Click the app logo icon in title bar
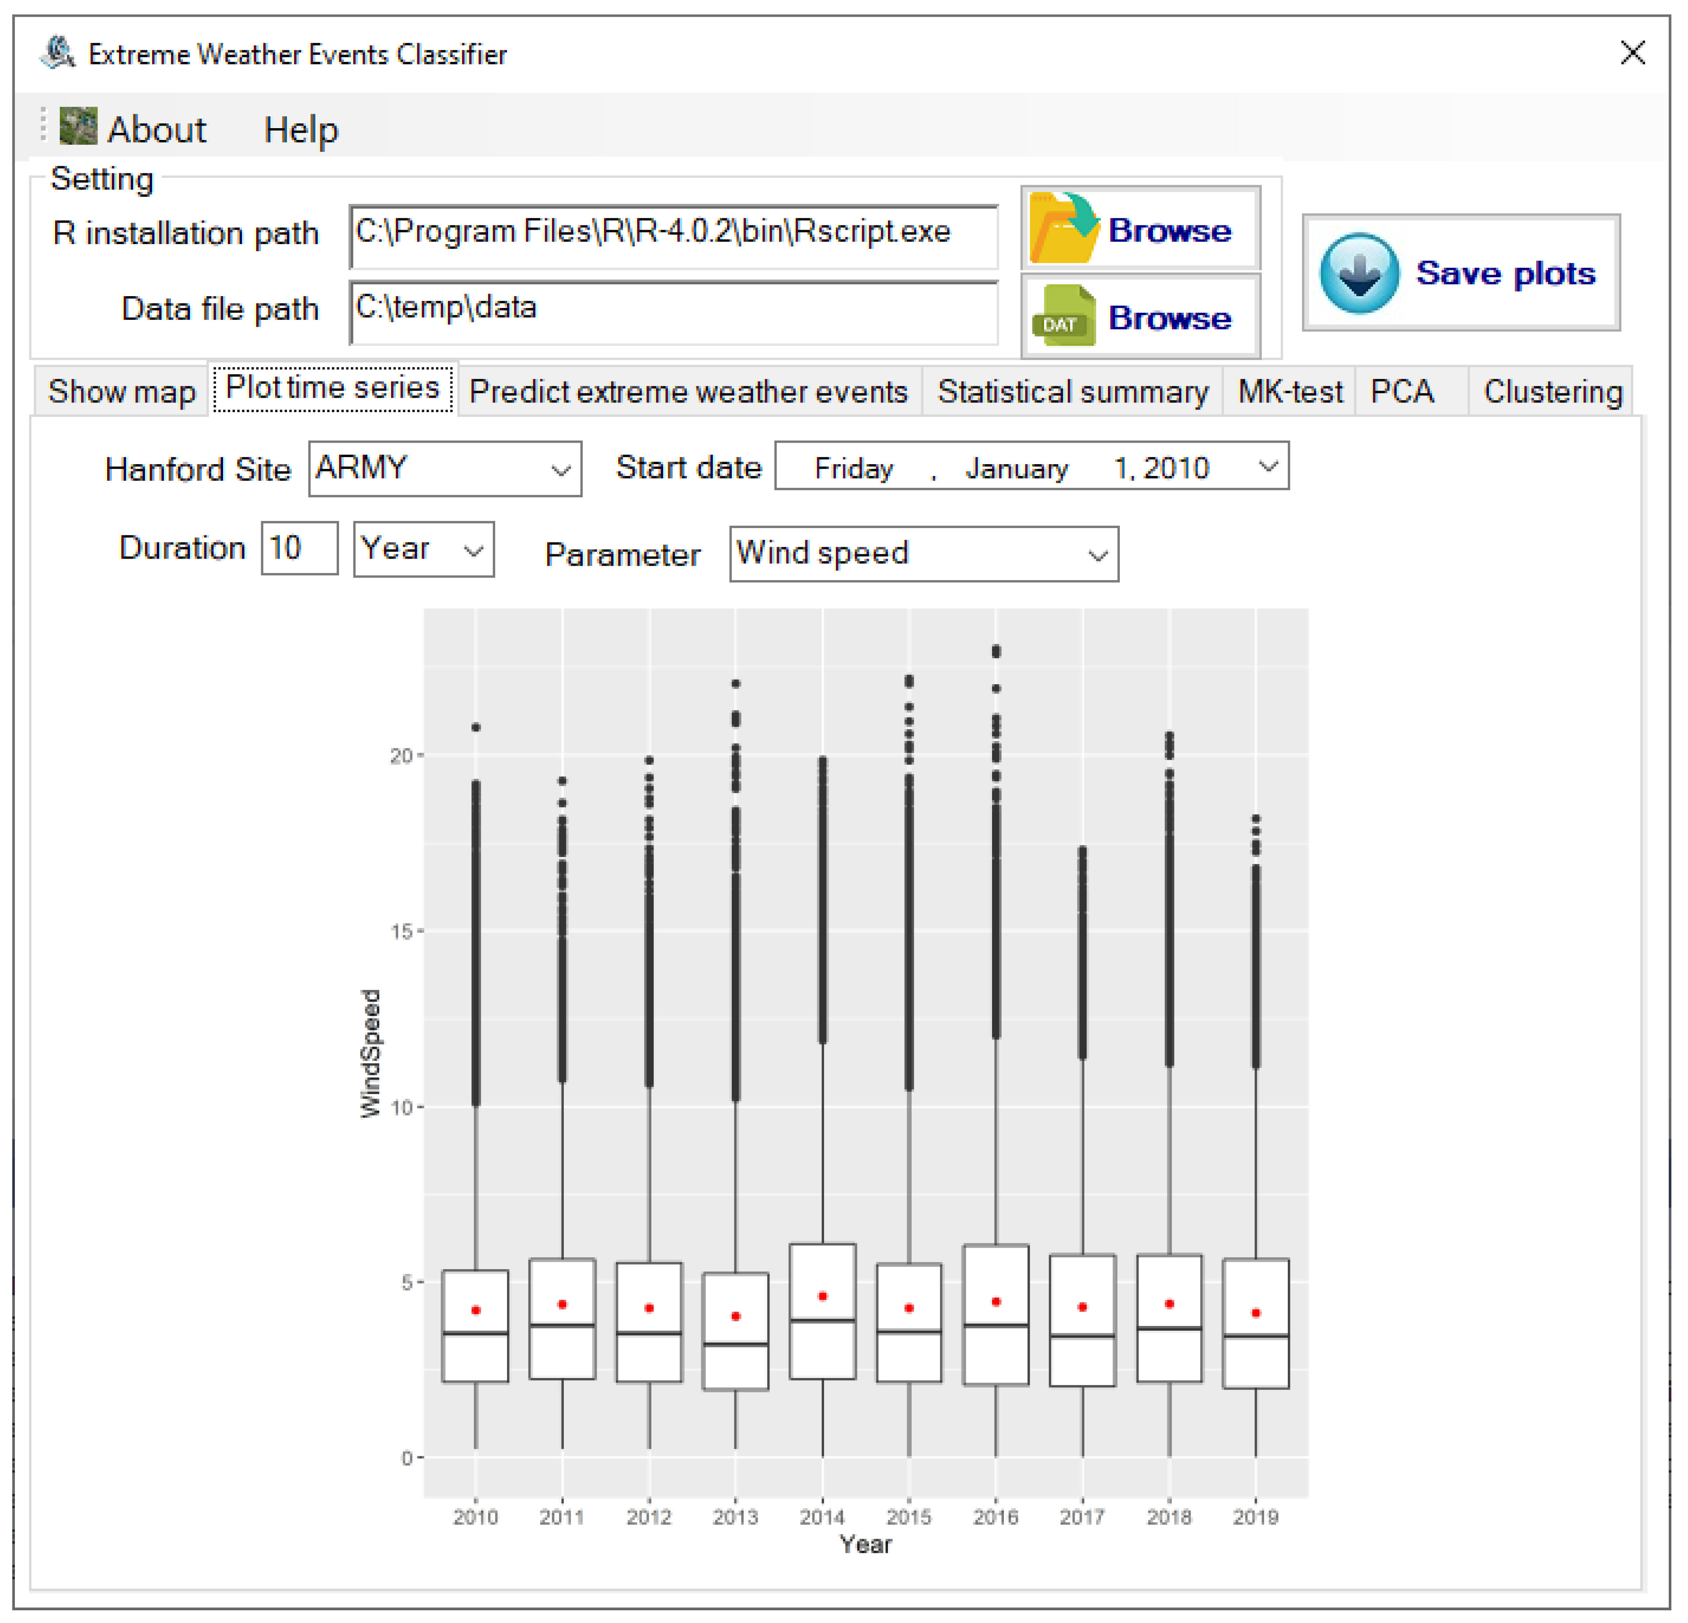Image resolution: width=1688 pixels, height=1623 pixels. pos(58,52)
